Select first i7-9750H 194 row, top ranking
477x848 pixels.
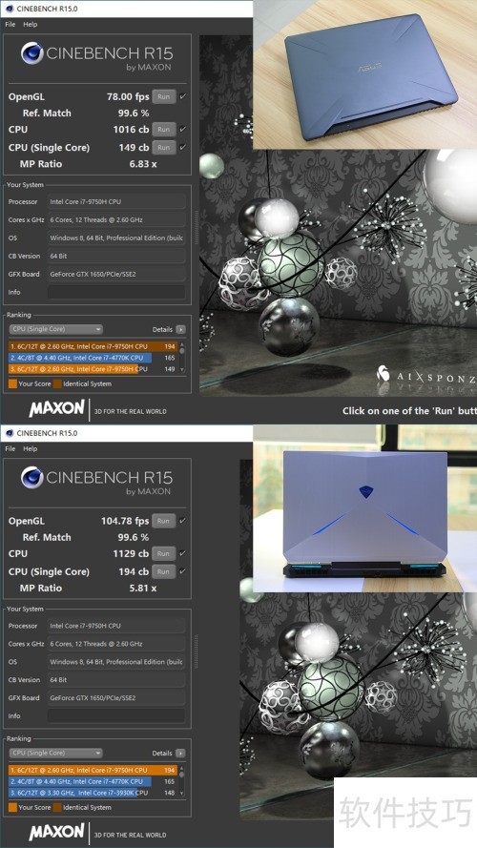click(93, 346)
